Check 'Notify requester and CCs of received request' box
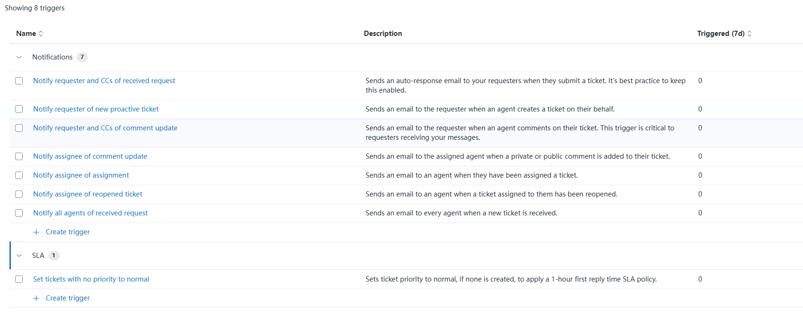The width and height of the screenshot is (803, 325). 19,81
